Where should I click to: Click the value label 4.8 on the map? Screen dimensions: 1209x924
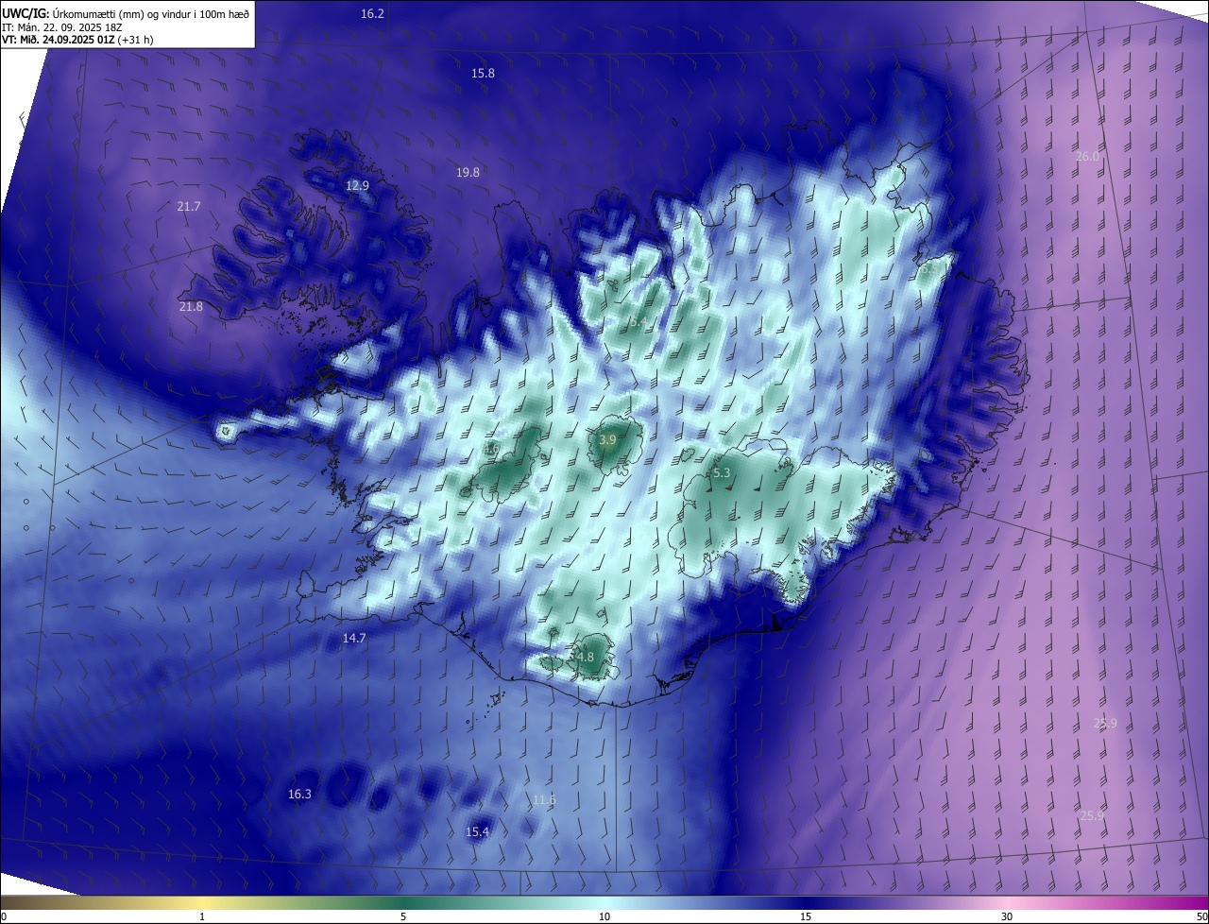pyautogui.click(x=585, y=658)
